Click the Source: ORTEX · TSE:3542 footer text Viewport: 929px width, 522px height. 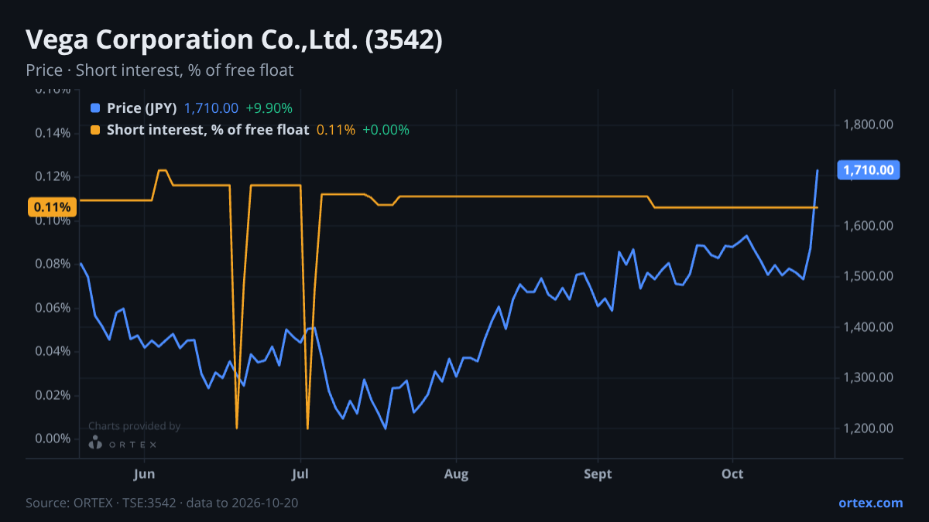coord(162,503)
